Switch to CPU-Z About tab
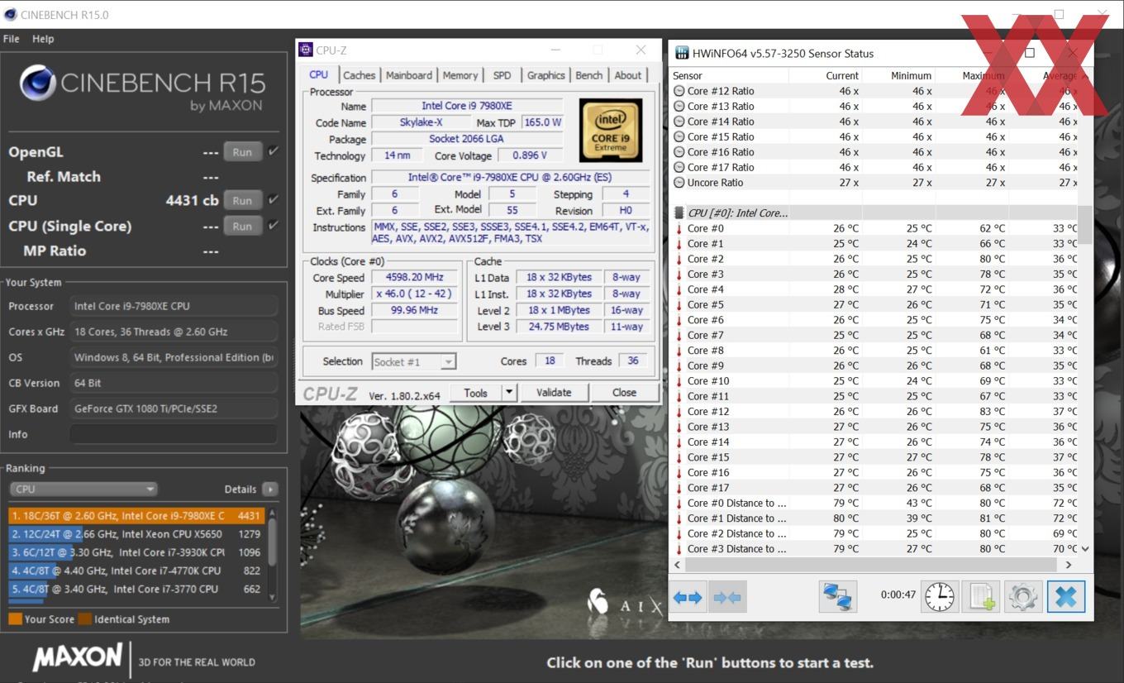 [x=628, y=75]
